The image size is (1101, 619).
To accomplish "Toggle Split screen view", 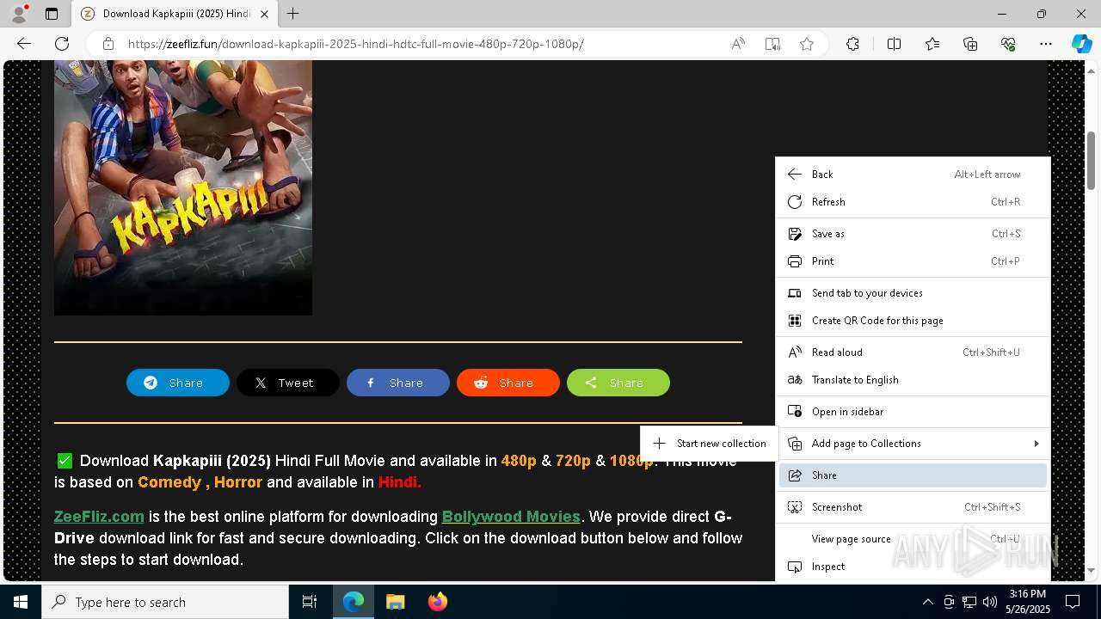I will (894, 44).
